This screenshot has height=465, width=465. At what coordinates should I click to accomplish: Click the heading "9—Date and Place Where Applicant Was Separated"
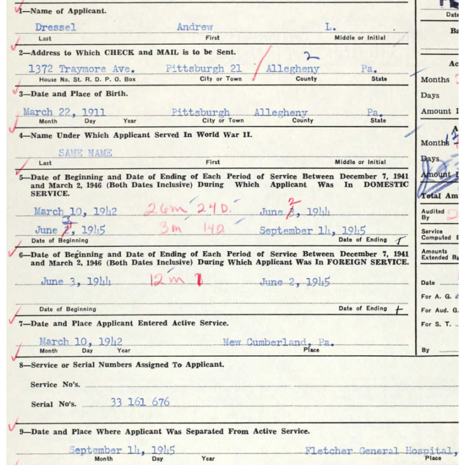(164, 431)
